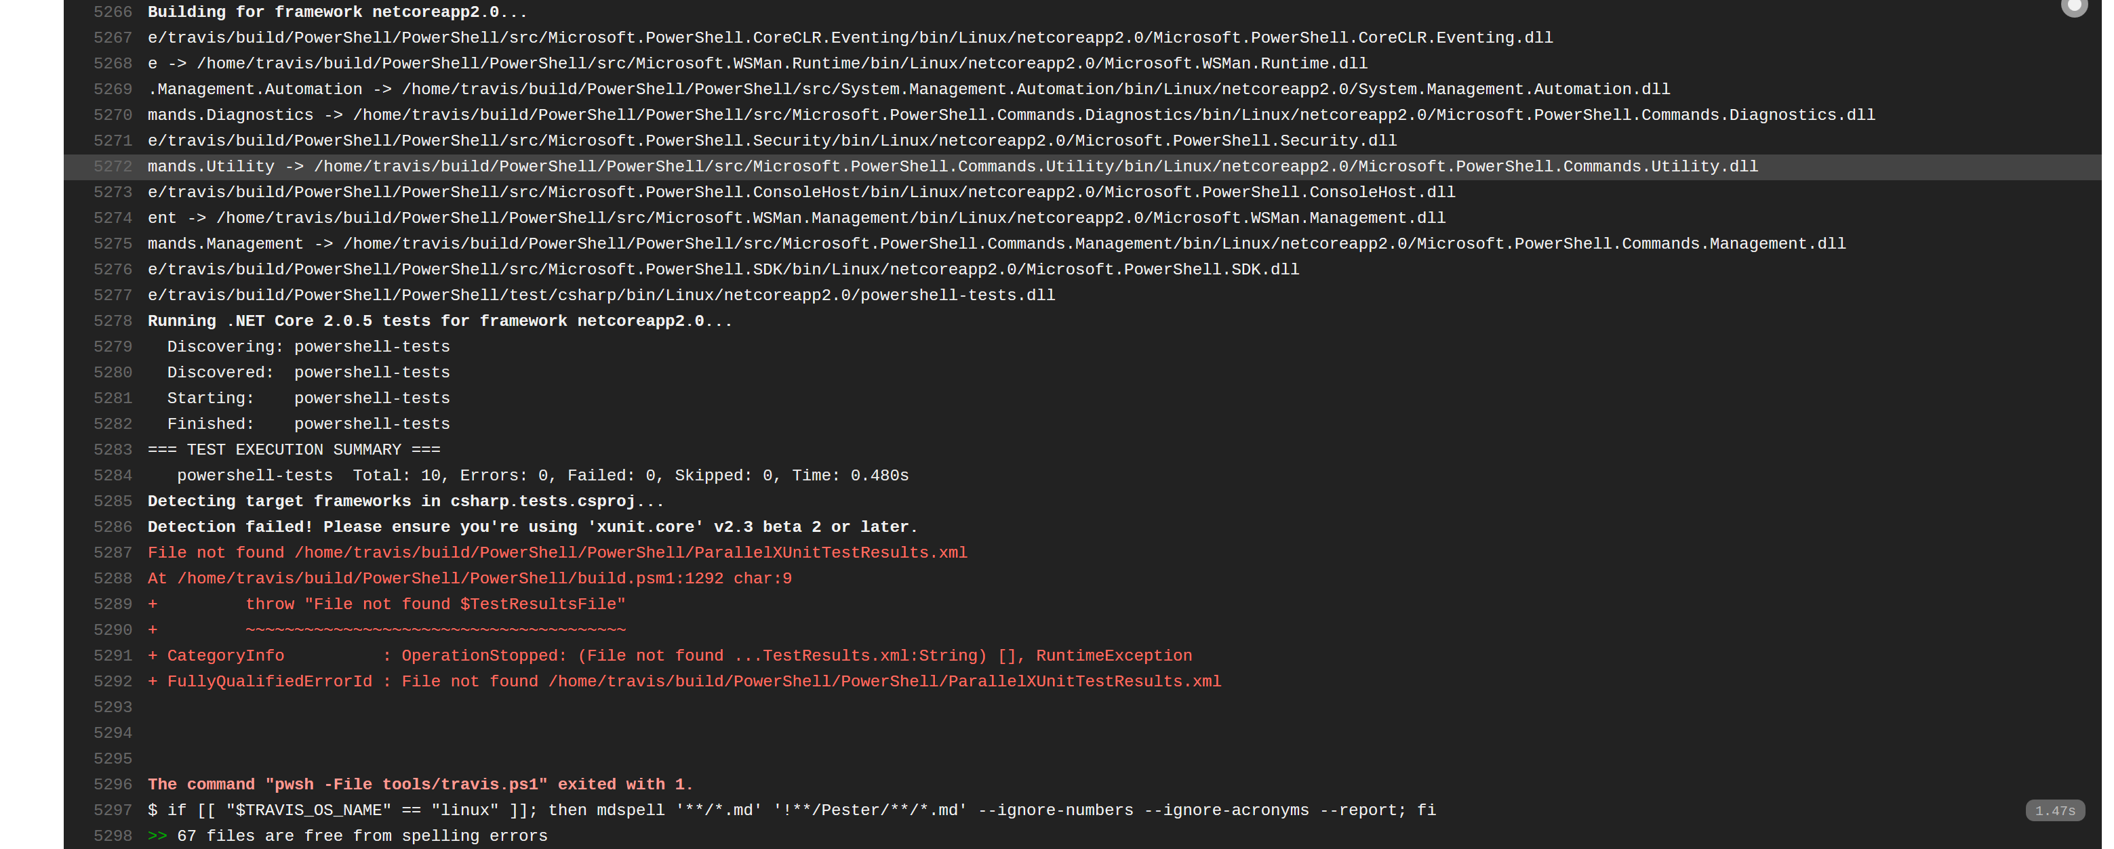This screenshot has height=849, width=2114.
Task: Select line number 5269 Management.Automation
Action: (x=113, y=89)
